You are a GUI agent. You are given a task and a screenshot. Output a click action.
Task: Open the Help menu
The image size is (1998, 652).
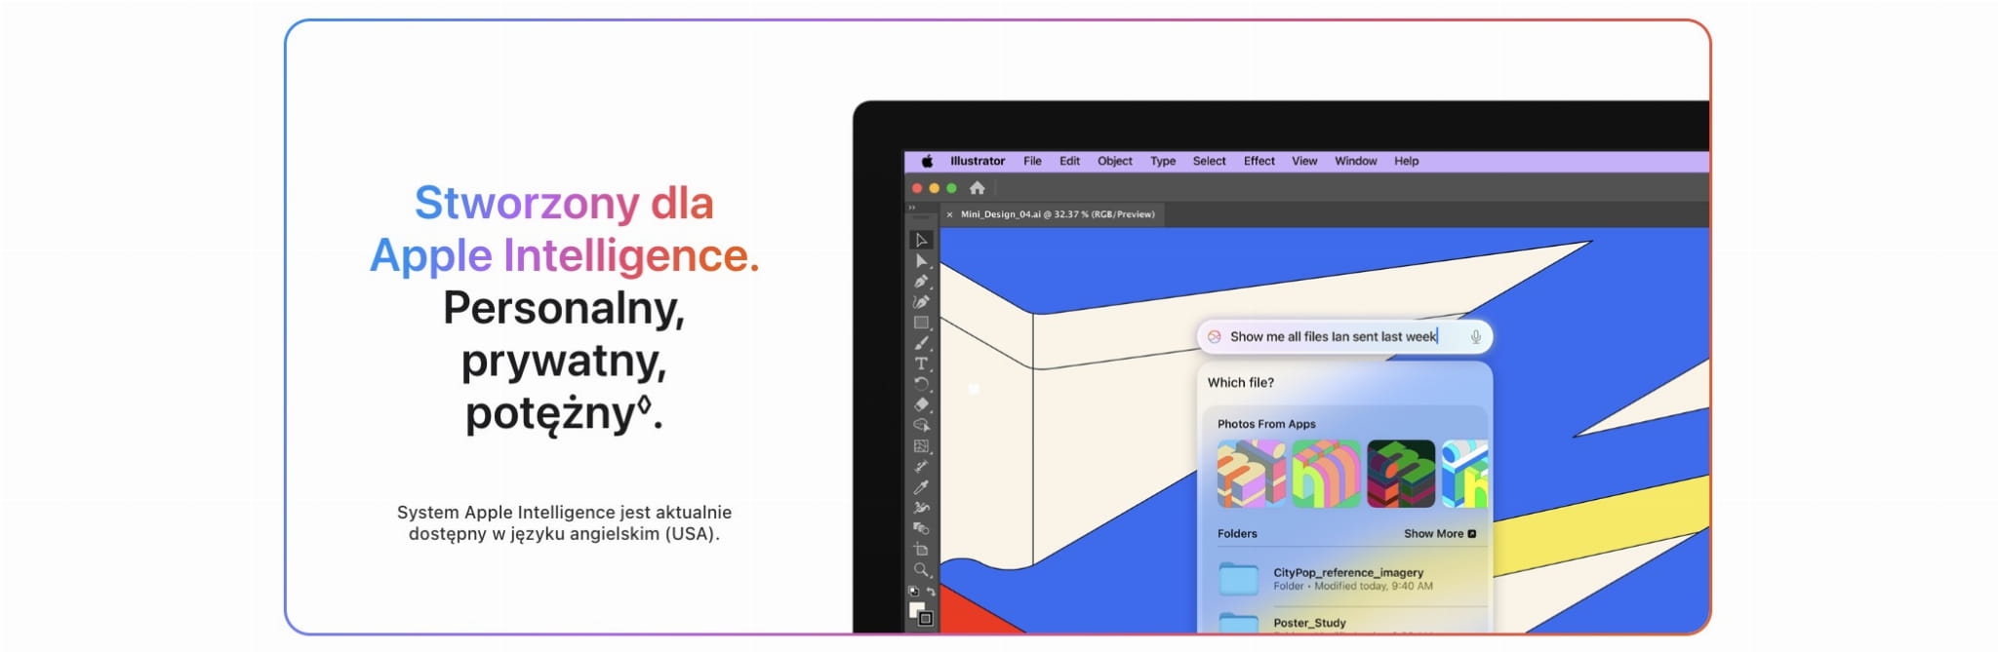(1407, 162)
